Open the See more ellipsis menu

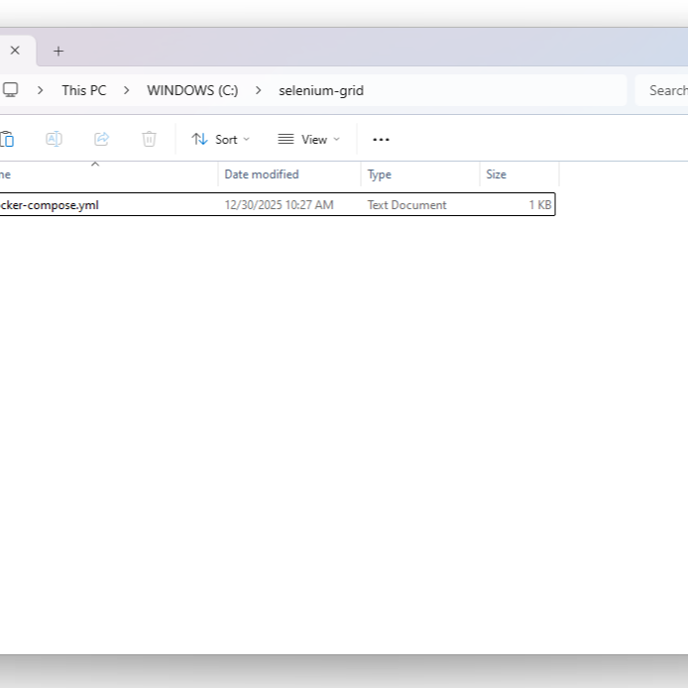[x=381, y=140]
